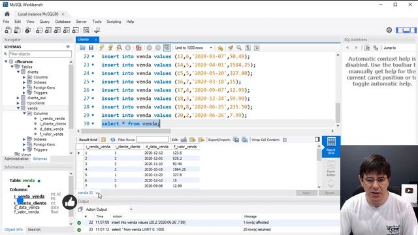
Task: Expand the tipocliente table
Action: (18, 103)
